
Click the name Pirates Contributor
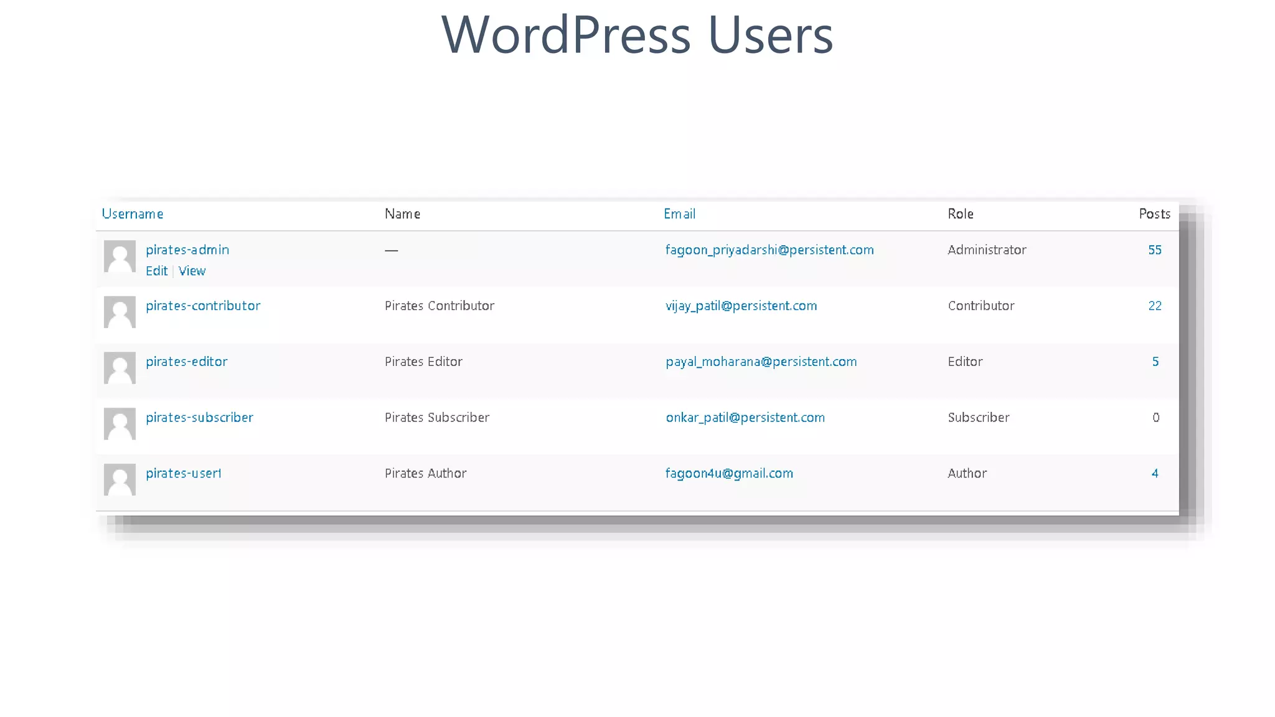(440, 306)
